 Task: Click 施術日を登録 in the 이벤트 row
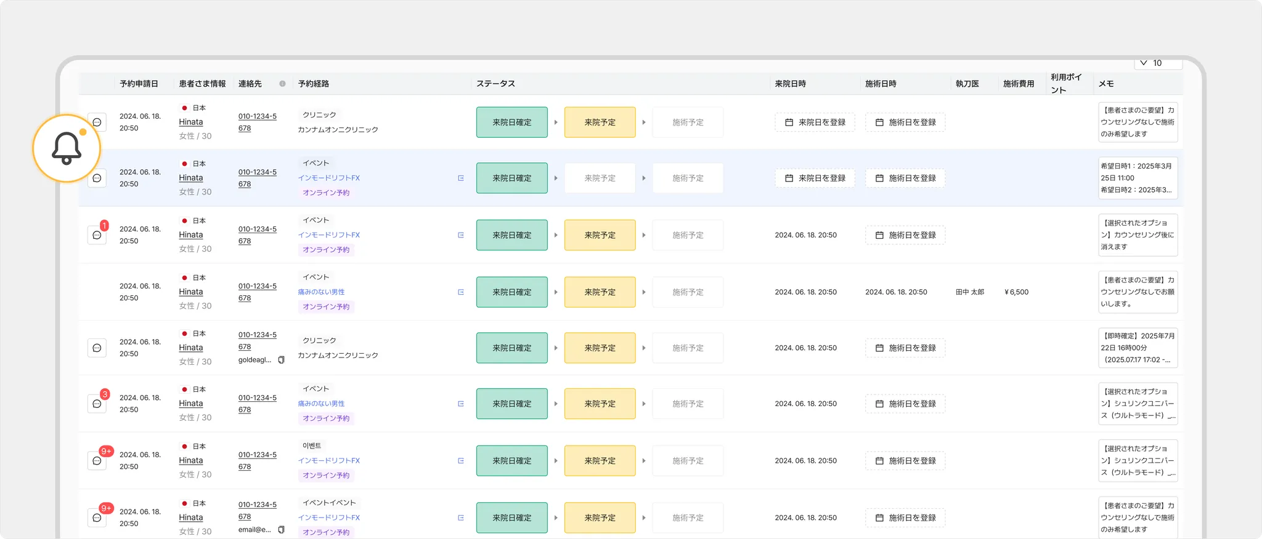(905, 461)
